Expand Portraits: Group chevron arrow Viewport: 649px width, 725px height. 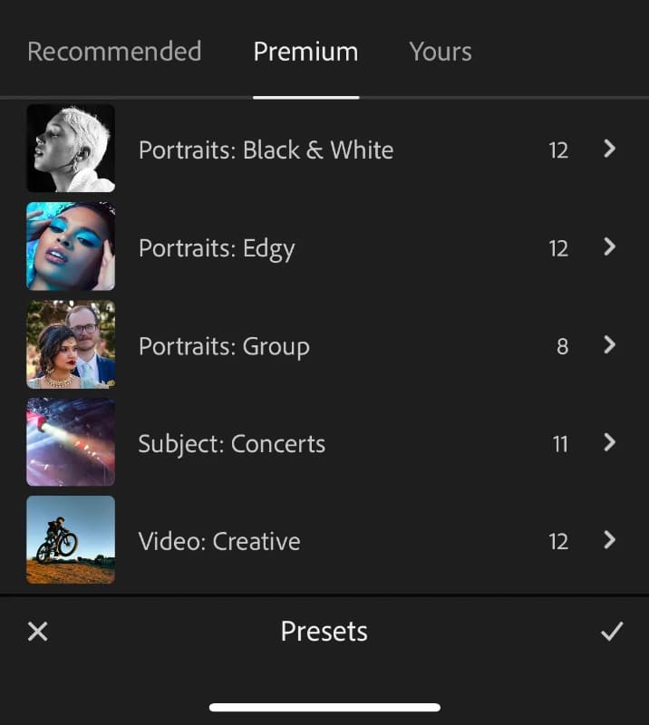click(610, 344)
